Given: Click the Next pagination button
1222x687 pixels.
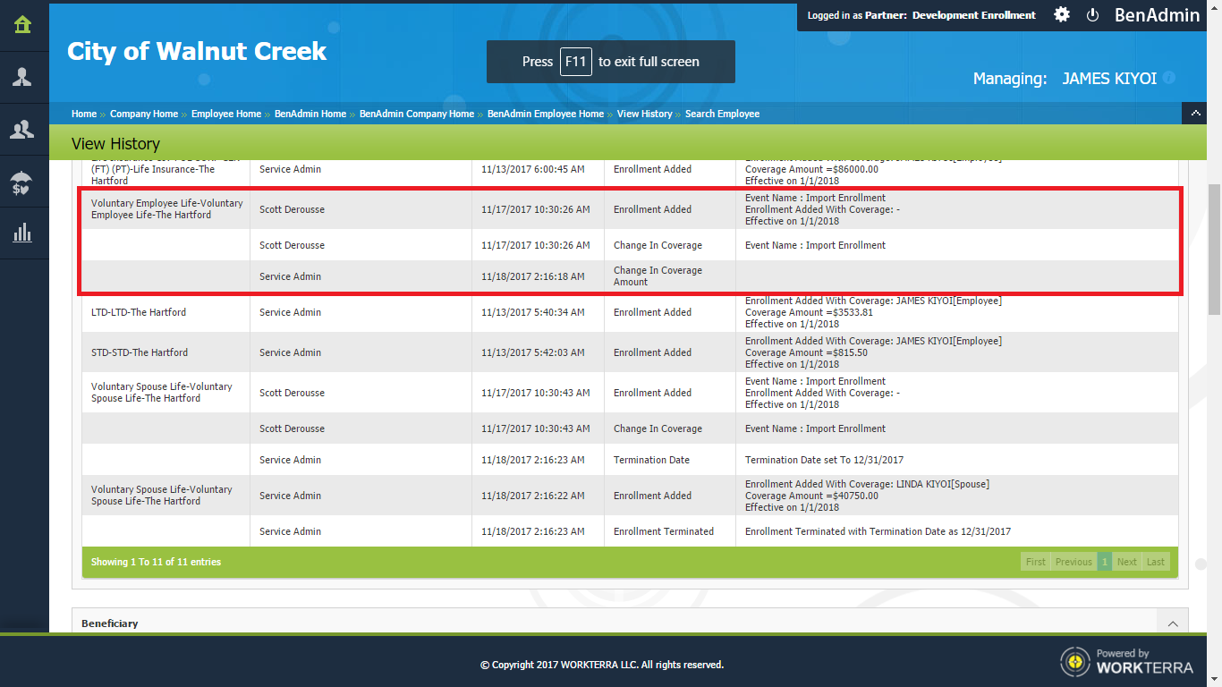Looking at the screenshot, I should click(x=1127, y=562).
